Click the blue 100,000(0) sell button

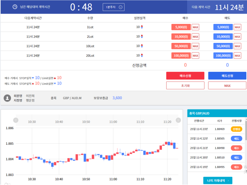223,56
